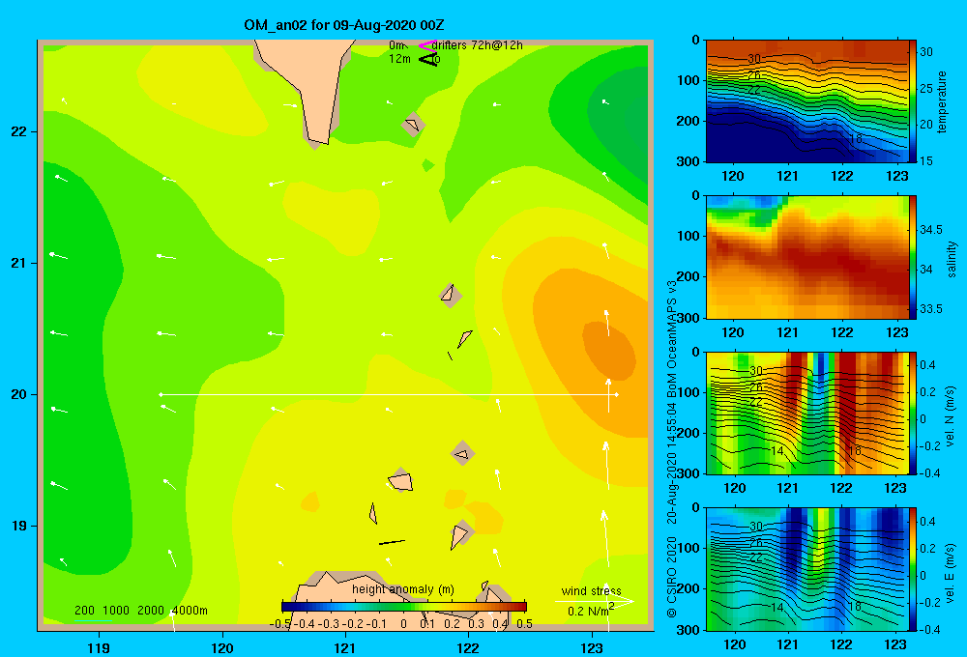Image resolution: width=967 pixels, height=657 pixels.
Task: Click the '1000' bathymetry depth label
Action: click(116, 611)
